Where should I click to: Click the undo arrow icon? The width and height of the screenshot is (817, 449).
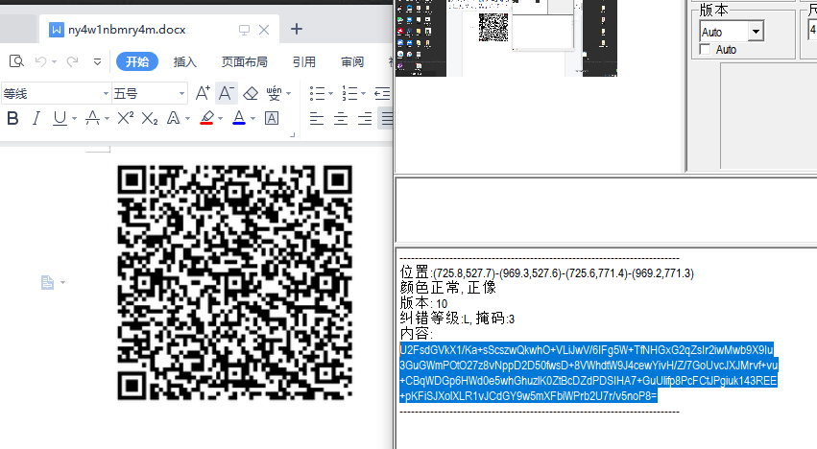(x=40, y=61)
